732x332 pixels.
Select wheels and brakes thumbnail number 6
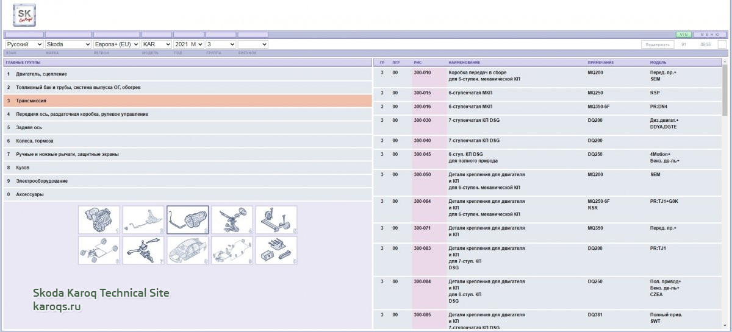point(99,250)
